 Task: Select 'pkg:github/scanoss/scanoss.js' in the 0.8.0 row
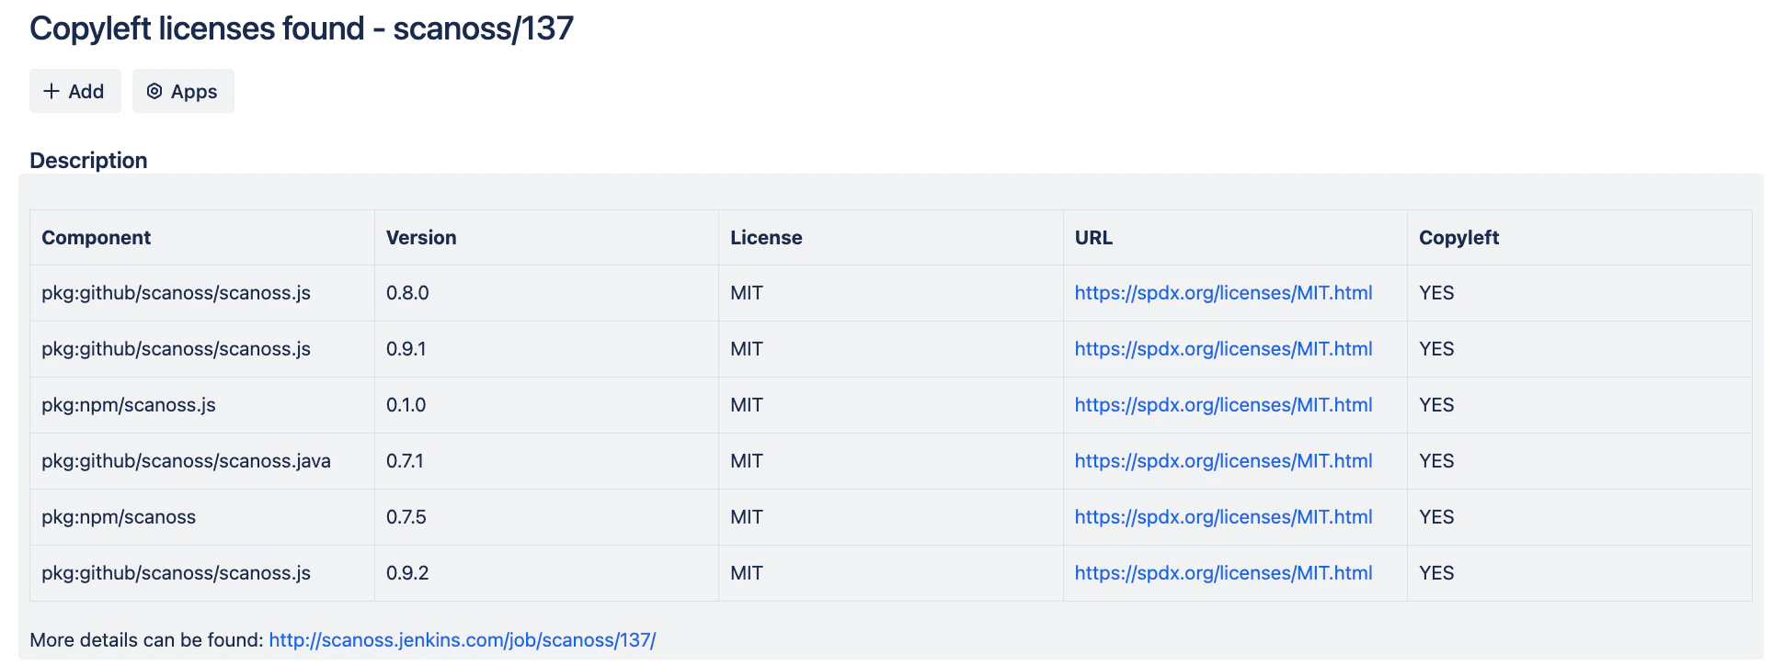[x=176, y=293]
